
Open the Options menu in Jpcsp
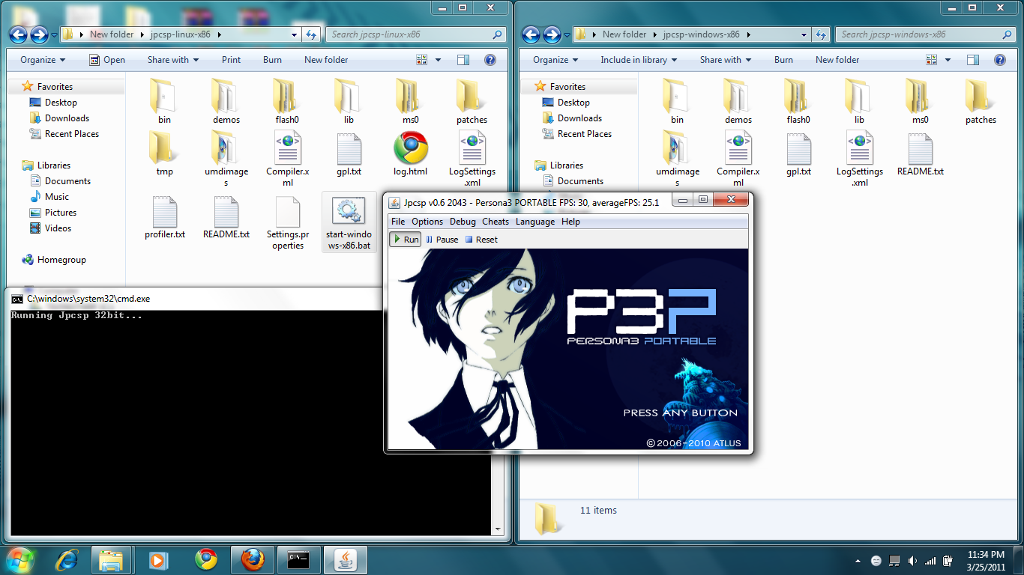[x=427, y=222]
